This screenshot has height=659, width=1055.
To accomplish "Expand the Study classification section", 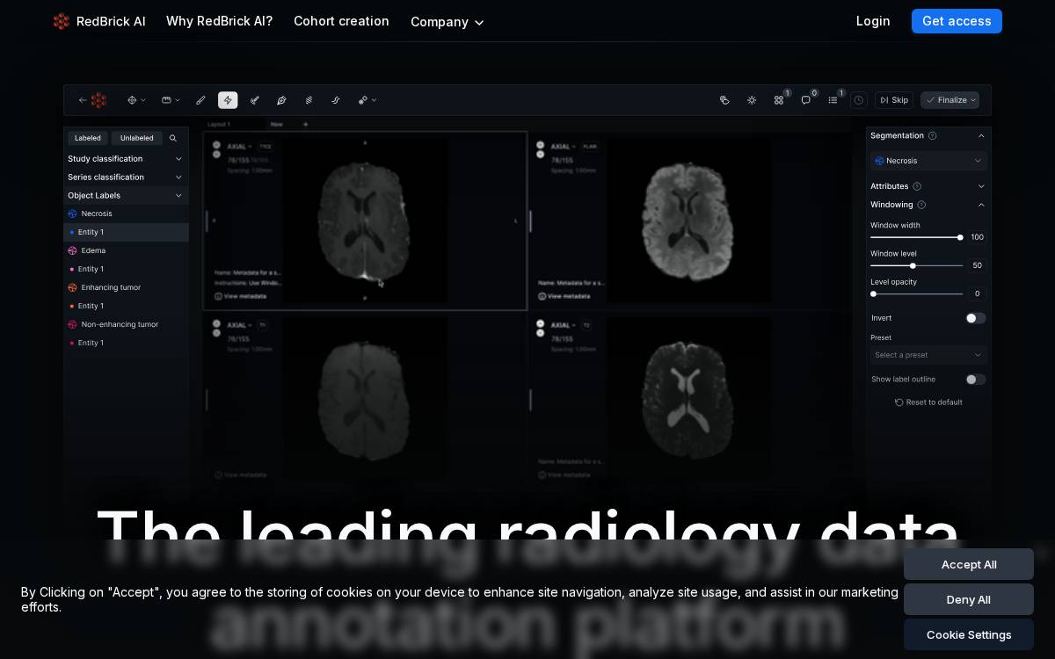I will pos(126,159).
